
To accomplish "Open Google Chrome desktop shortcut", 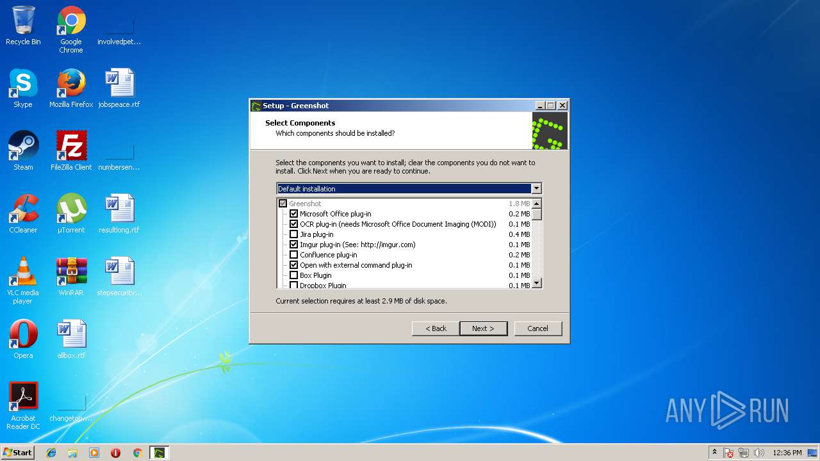I will (x=71, y=30).
